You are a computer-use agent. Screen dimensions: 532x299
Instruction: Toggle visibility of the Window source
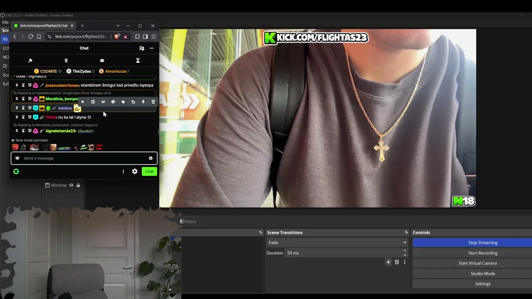click(71, 185)
